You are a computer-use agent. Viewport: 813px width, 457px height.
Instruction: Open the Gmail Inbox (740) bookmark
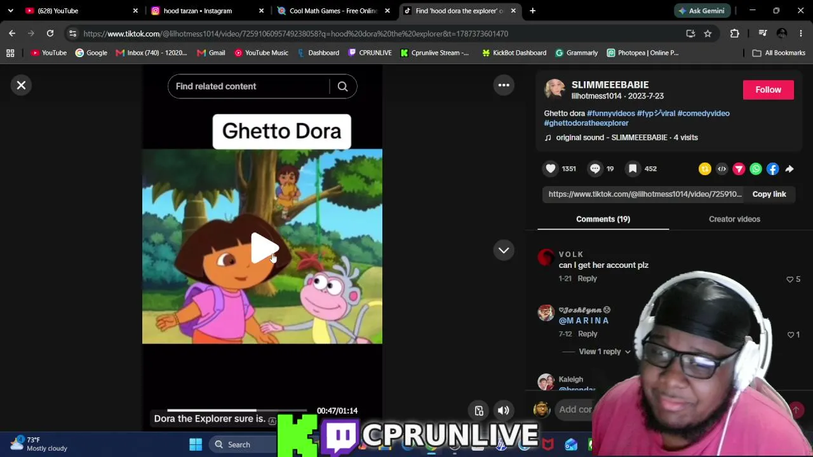[x=151, y=53]
